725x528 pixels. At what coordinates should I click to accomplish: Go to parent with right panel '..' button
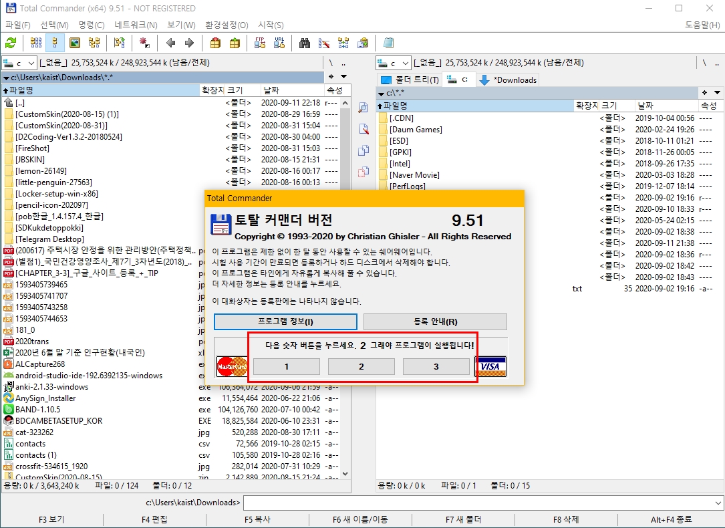(x=717, y=63)
